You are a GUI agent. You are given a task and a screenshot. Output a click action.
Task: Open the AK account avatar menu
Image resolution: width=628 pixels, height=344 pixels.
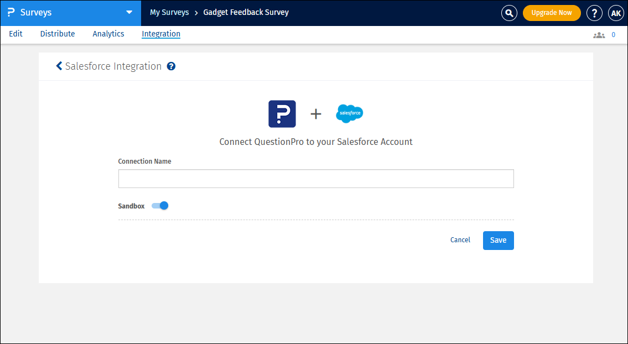(616, 13)
